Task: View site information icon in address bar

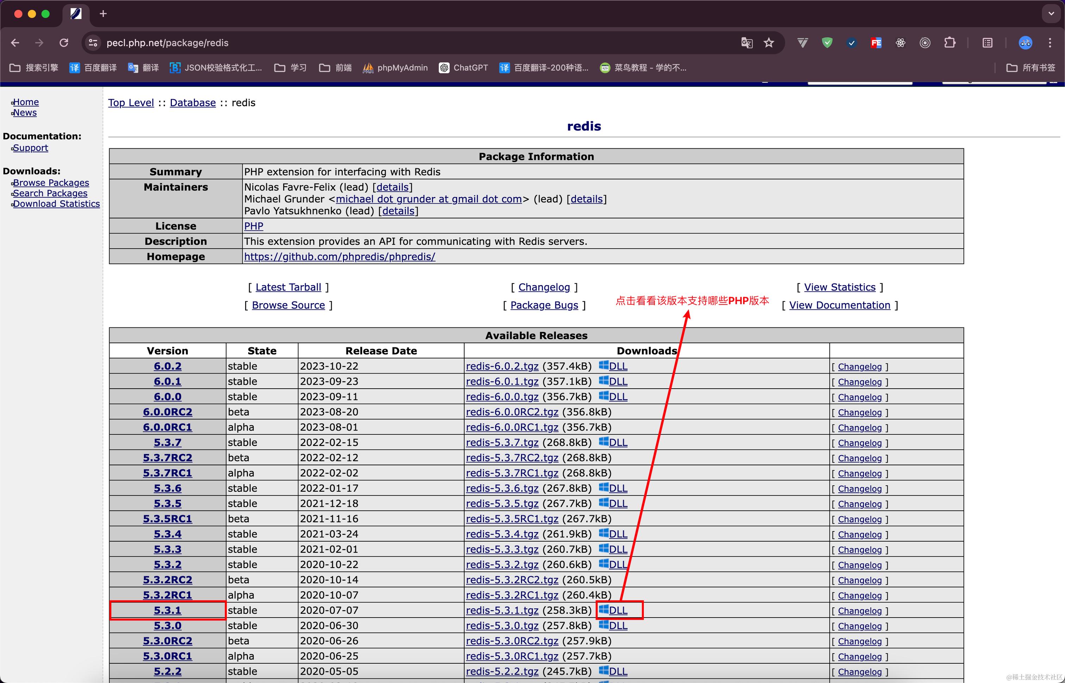Action: point(93,43)
